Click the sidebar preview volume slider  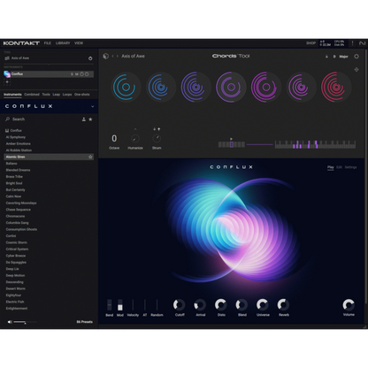pos(25,322)
